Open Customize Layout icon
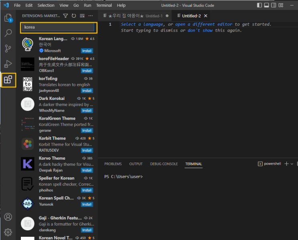 click(x=281, y=5)
